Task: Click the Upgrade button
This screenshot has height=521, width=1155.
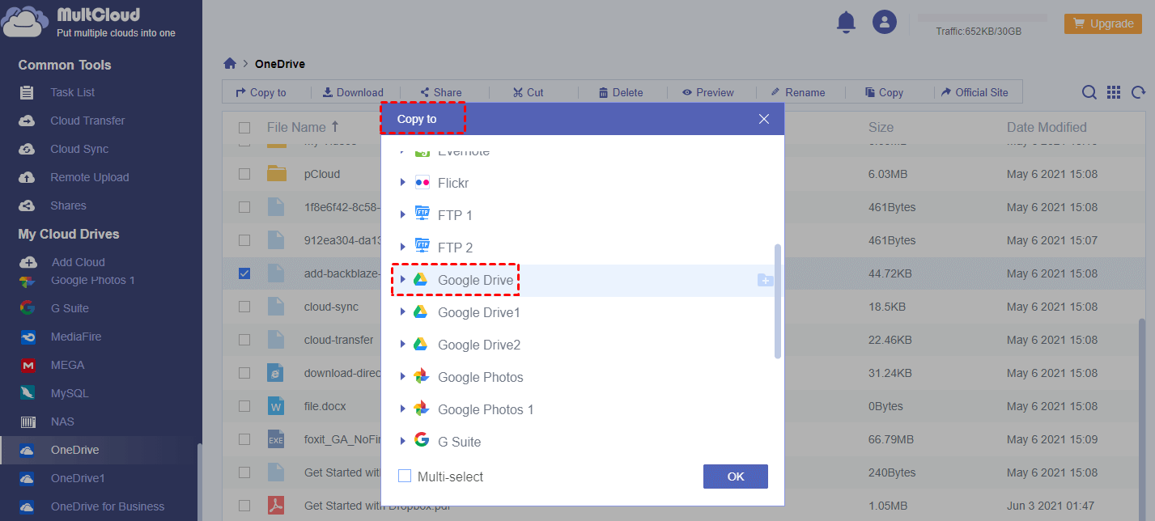Action: point(1102,23)
